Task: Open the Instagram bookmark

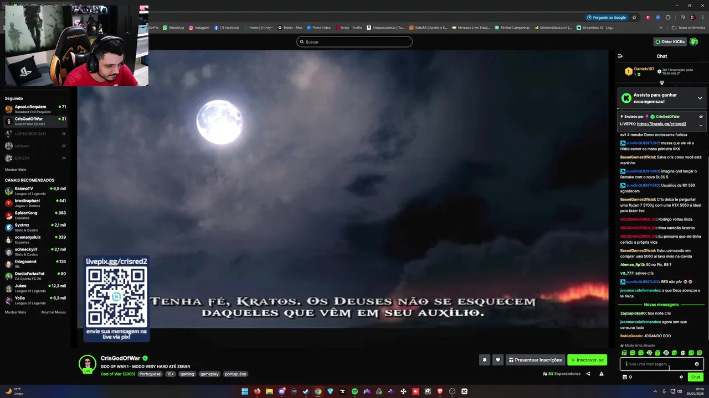Action: click(199, 27)
